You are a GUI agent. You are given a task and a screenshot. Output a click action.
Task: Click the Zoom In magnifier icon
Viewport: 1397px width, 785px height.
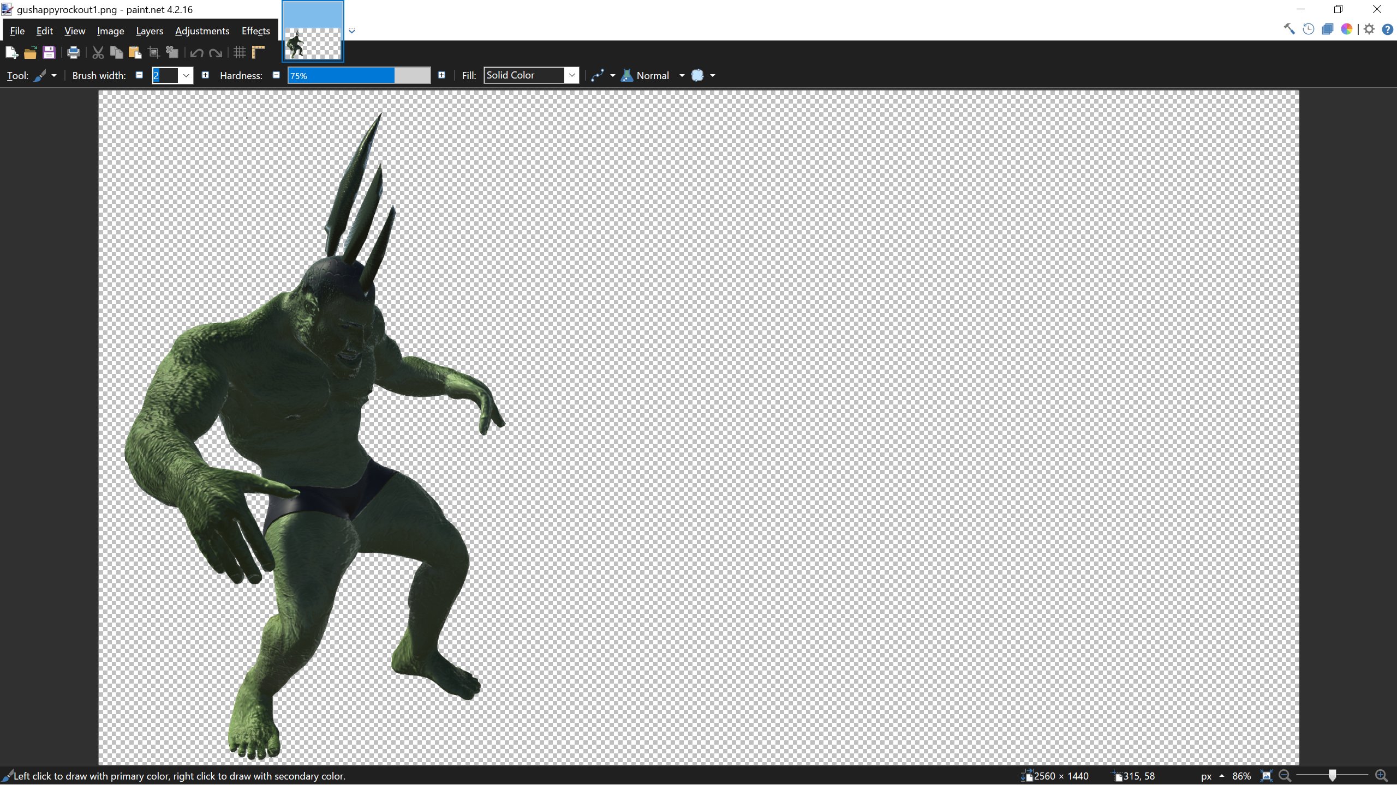click(x=1382, y=776)
